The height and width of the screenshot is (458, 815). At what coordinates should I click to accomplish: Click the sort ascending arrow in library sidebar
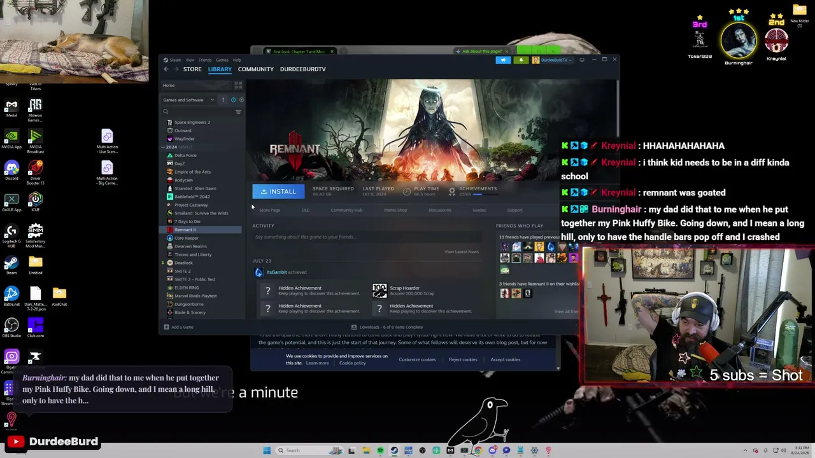(223, 100)
